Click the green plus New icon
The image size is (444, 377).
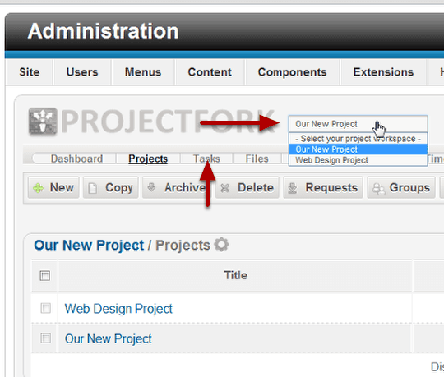pyautogui.click(x=38, y=188)
